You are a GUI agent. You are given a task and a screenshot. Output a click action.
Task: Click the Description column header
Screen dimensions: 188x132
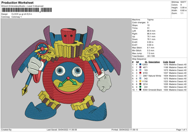(154, 61)
